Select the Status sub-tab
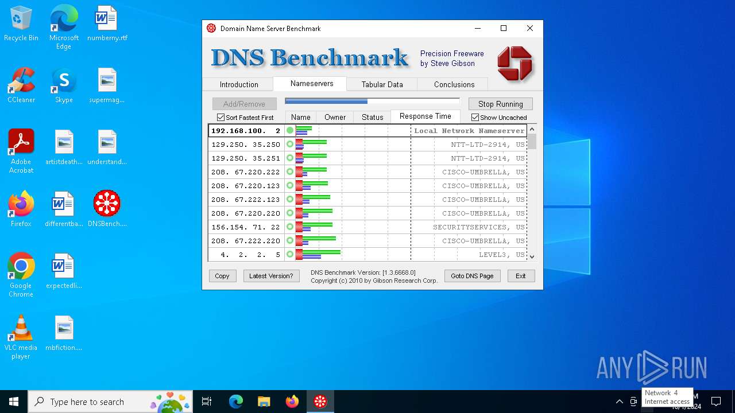The height and width of the screenshot is (413, 735). (x=372, y=117)
